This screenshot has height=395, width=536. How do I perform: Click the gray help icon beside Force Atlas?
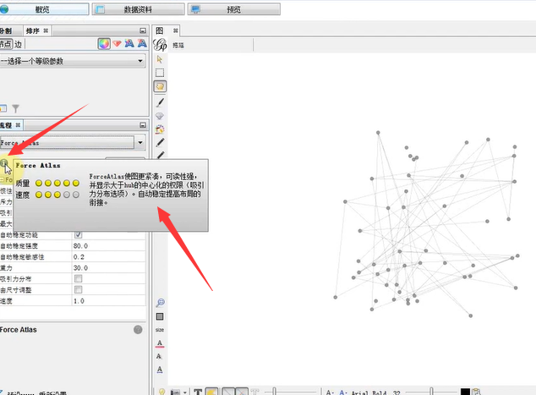pos(138,330)
